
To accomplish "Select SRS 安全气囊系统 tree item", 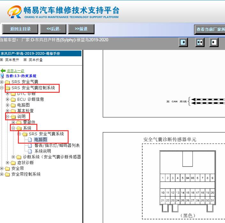I will coord(46,134).
